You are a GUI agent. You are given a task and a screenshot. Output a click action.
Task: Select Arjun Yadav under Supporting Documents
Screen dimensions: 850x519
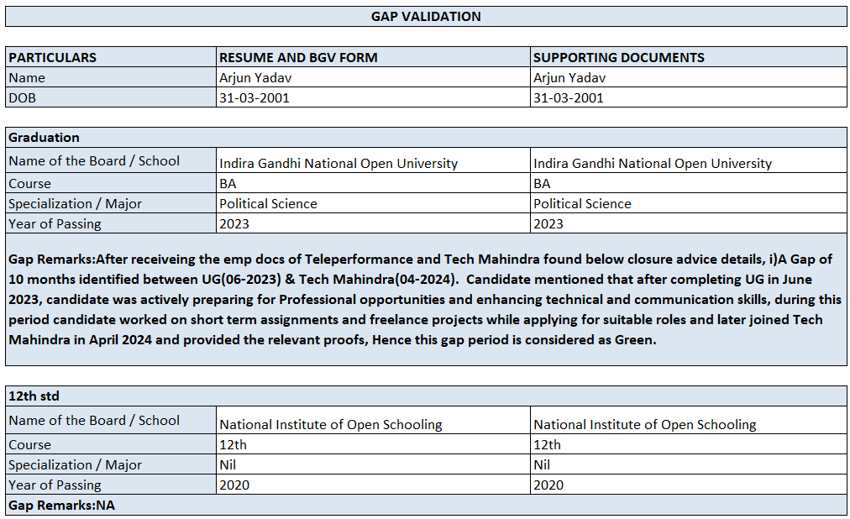pyautogui.click(x=569, y=78)
